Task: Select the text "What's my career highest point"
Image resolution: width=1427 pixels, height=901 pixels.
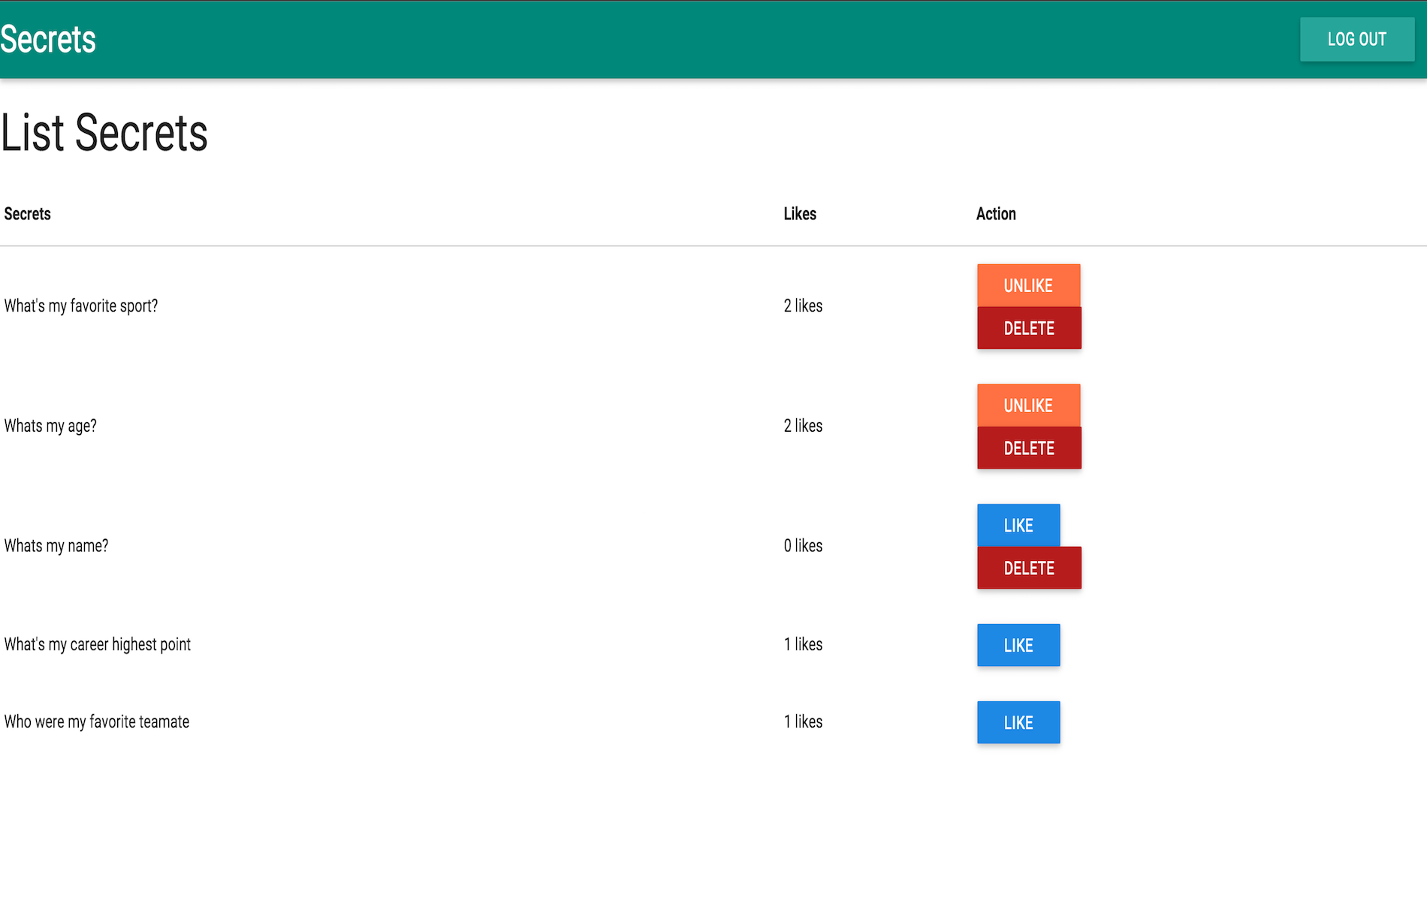Action: pyautogui.click(x=98, y=645)
